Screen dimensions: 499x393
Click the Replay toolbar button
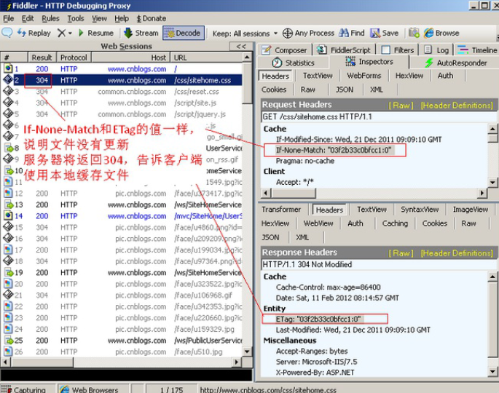coord(34,33)
